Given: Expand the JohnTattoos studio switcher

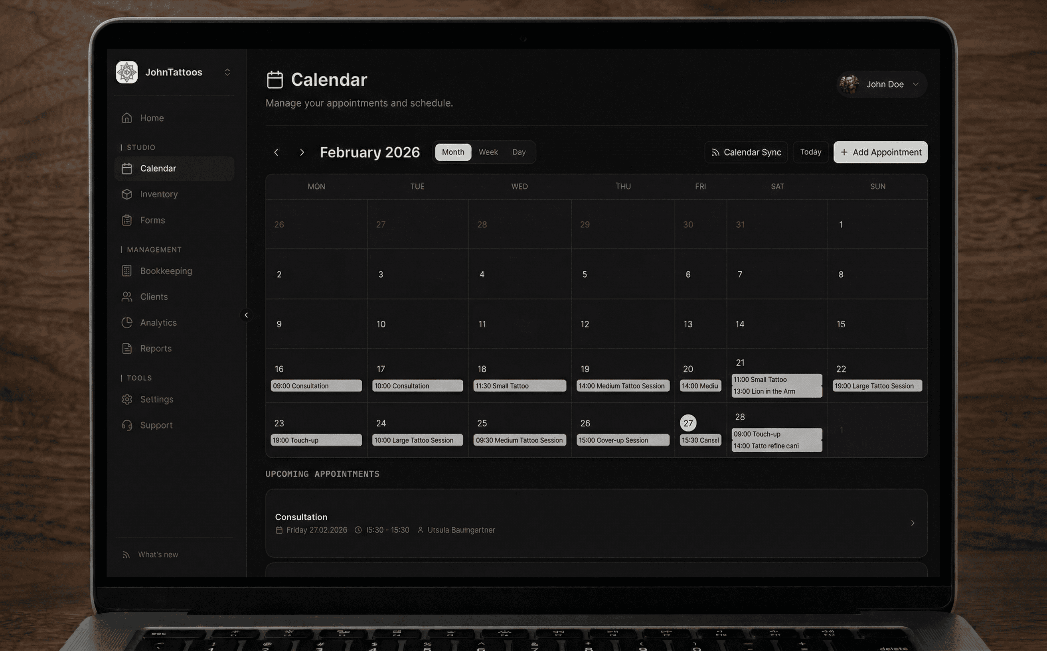Looking at the screenshot, I should coord(227,72).
